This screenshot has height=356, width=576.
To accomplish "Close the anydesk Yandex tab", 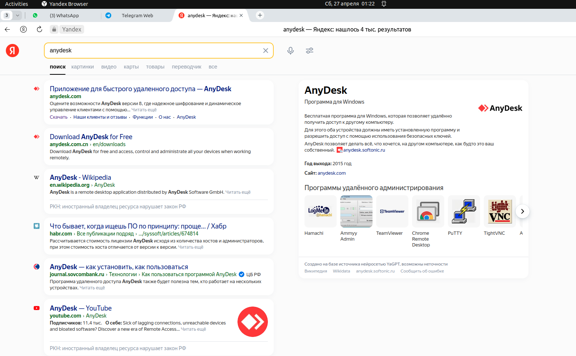I will tap(241, 15).
